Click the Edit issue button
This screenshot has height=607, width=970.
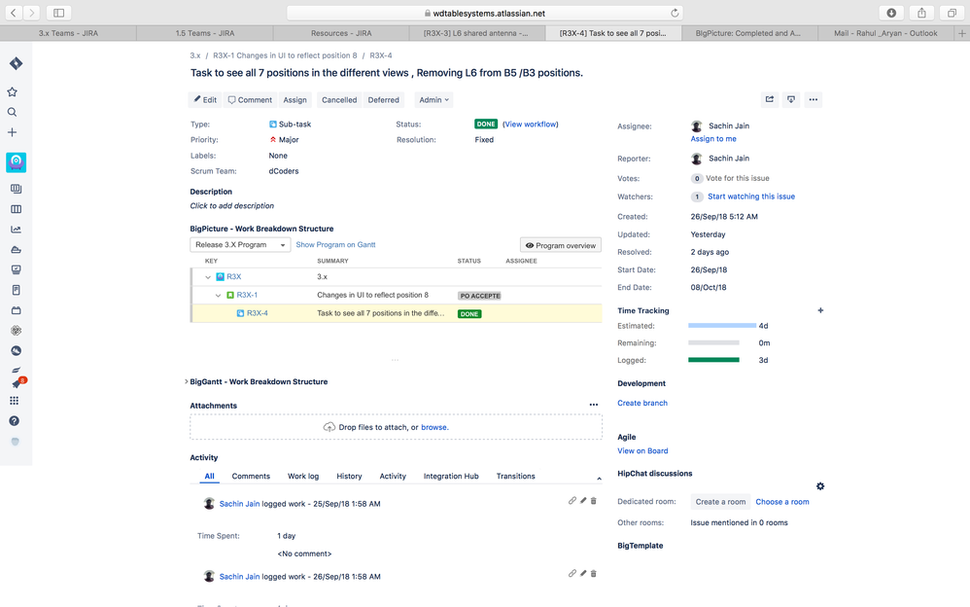click(x=205, y=100)
